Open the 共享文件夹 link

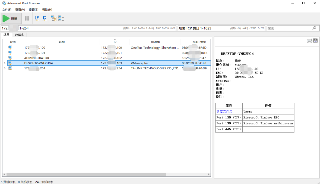tap(224, 112)
